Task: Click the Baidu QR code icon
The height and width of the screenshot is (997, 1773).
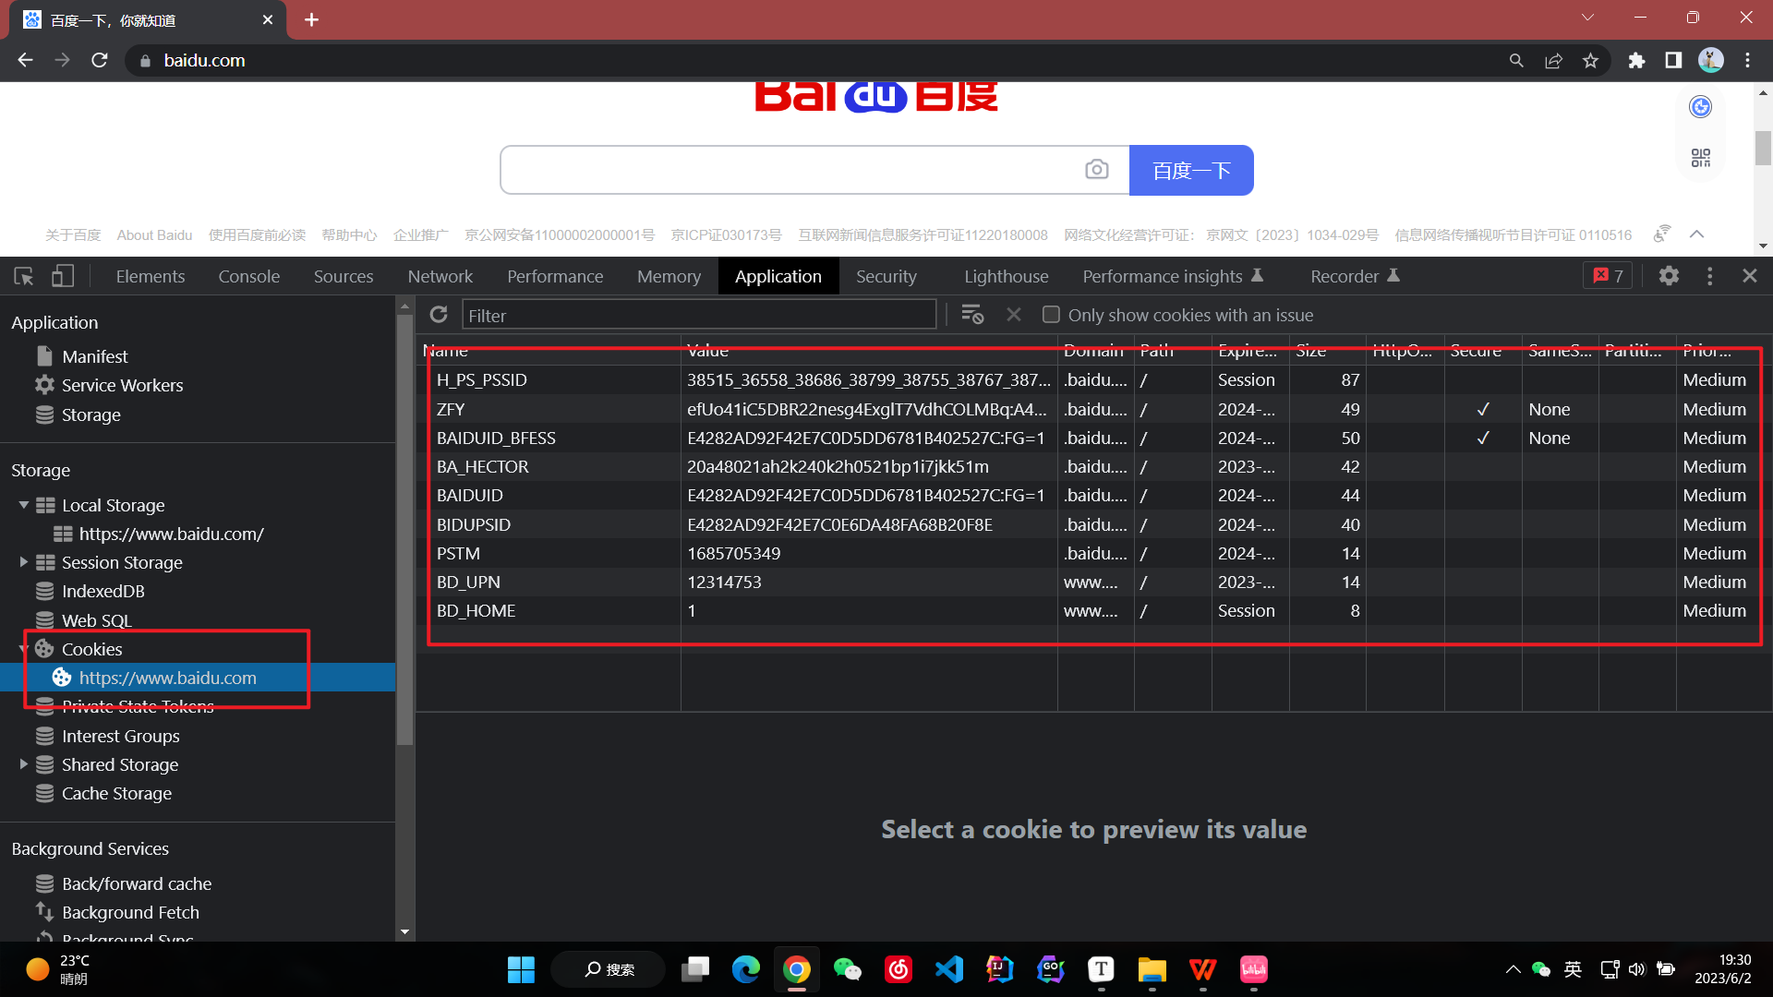Action: click(x=1700, y=158)
